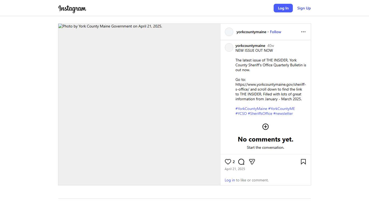Follow the yorkcountymaine account
Screen dimensions: 369x207
tap(276, 32)
